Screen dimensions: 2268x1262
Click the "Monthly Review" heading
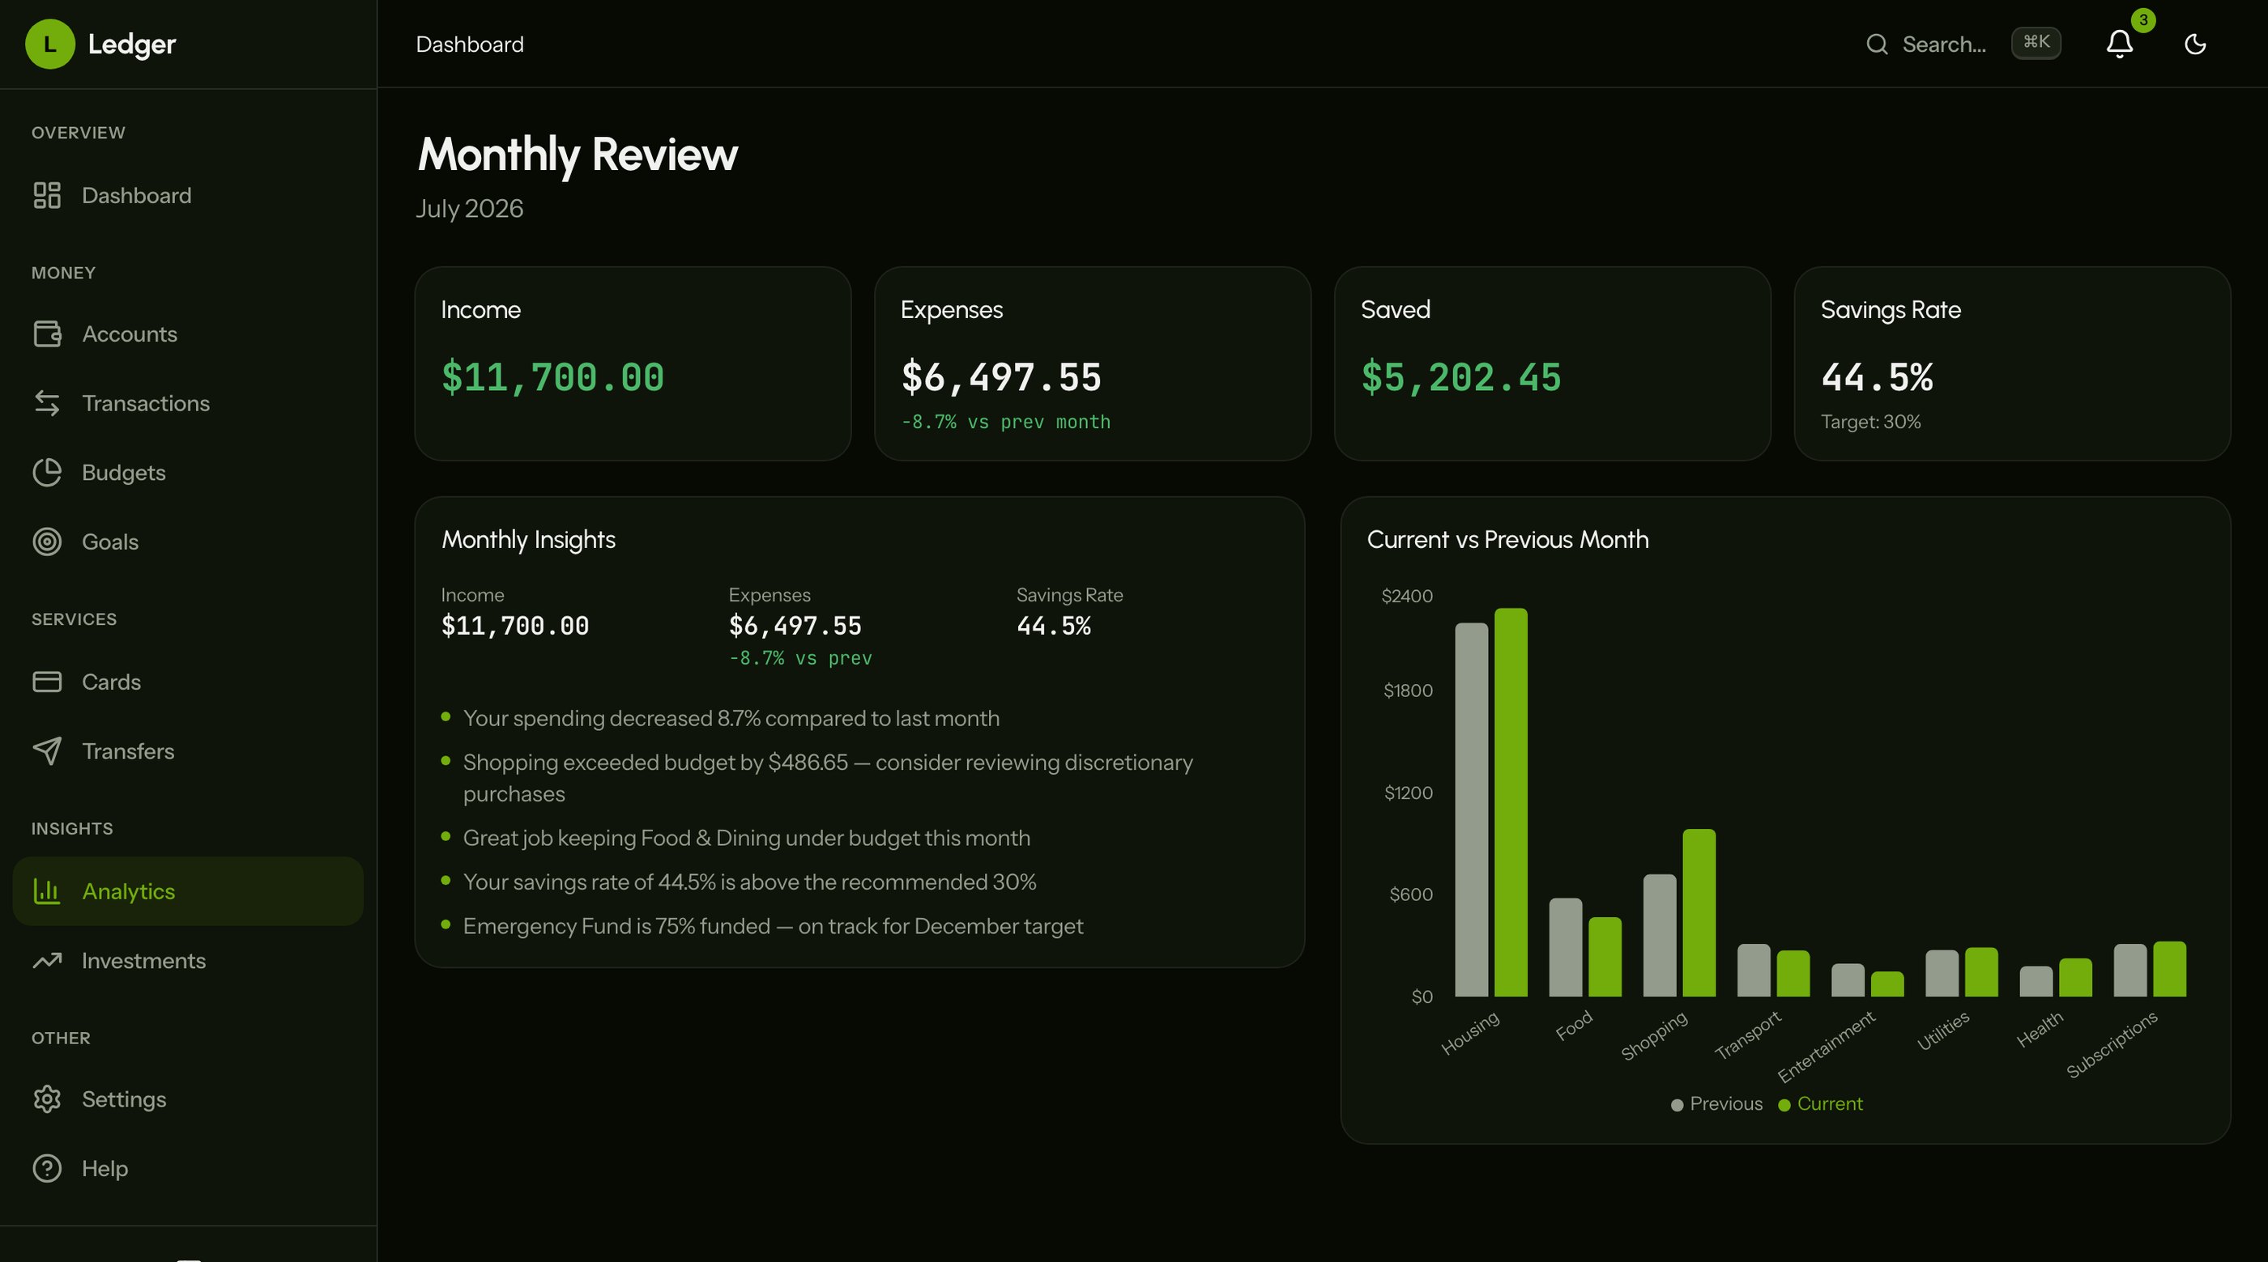click(578, 155)
